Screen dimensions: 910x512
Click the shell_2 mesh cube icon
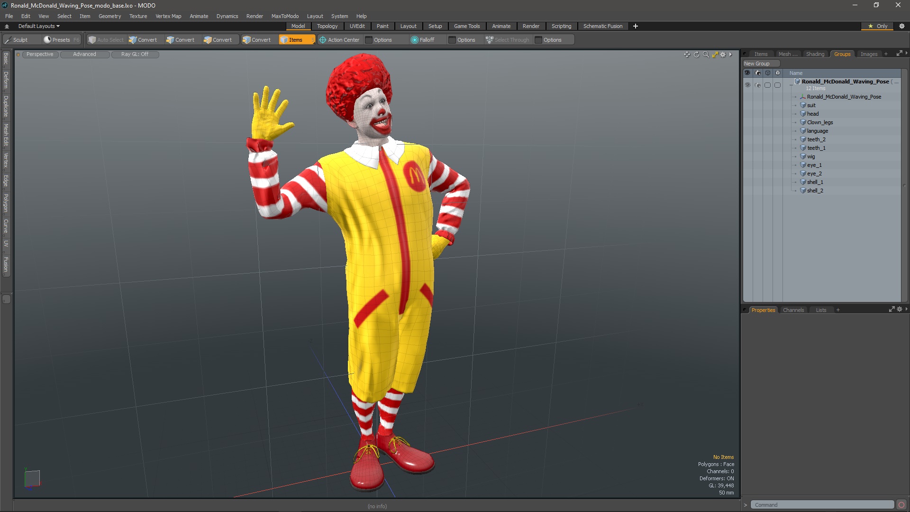(x=803, y=191)
